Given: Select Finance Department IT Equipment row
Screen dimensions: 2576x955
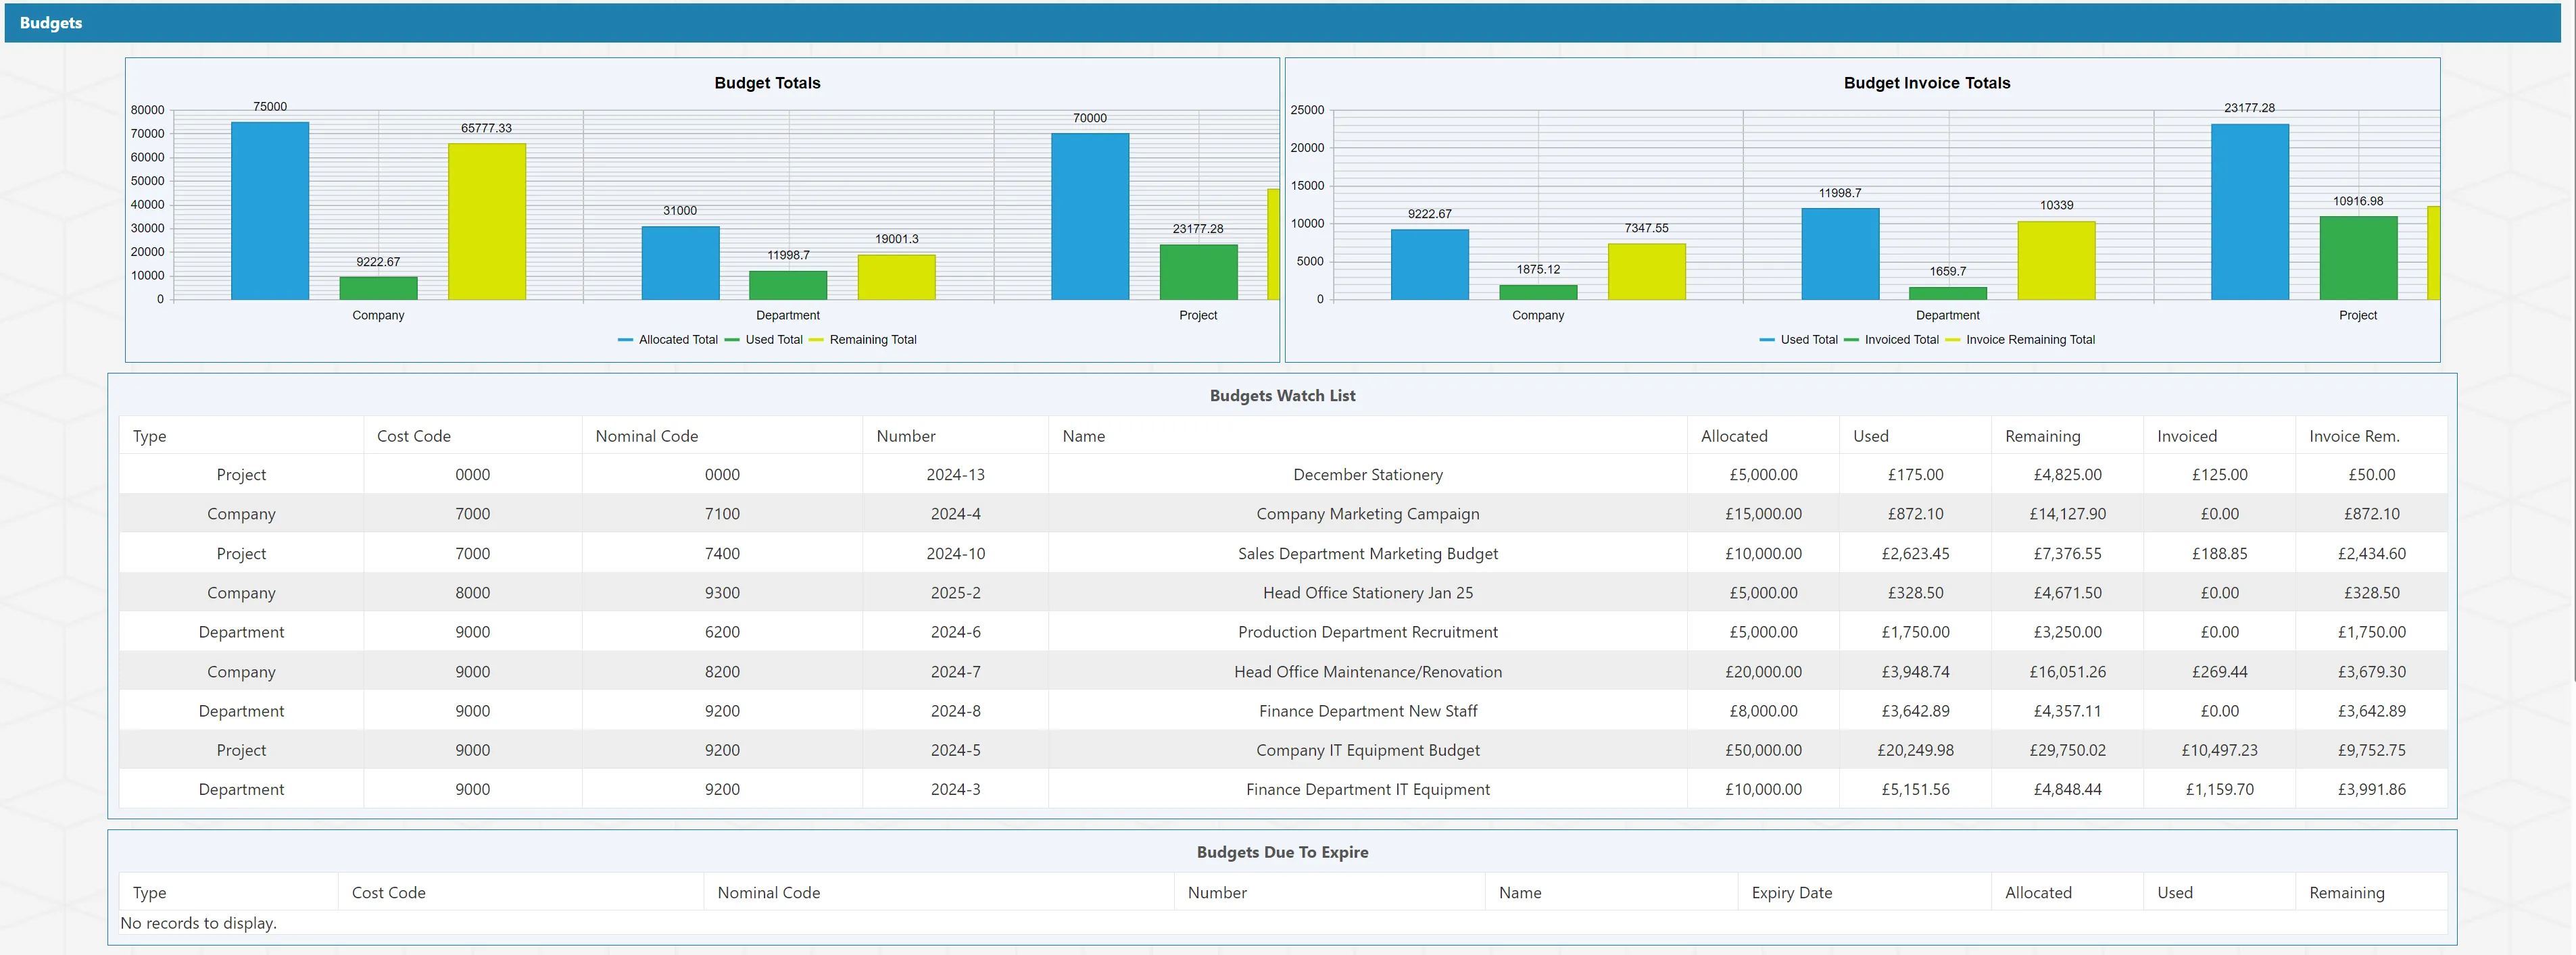Looking at the screenshot, I should coord(1283,789).
